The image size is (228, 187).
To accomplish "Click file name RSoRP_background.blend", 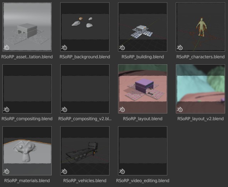I will coord(85,57).
